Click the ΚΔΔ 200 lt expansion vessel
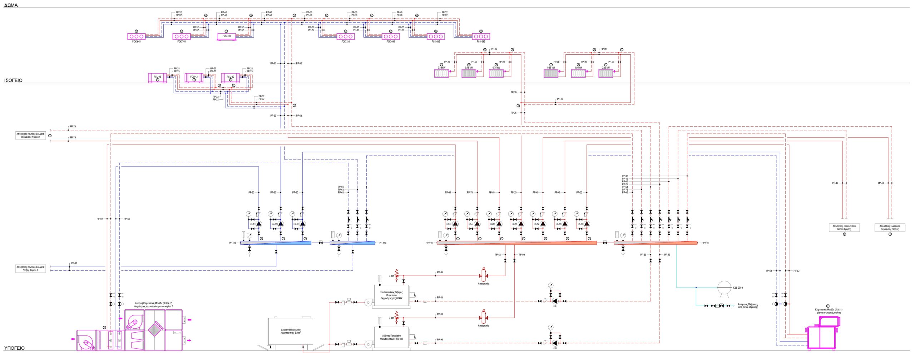The image size is (915, 353). click(724, 288)
